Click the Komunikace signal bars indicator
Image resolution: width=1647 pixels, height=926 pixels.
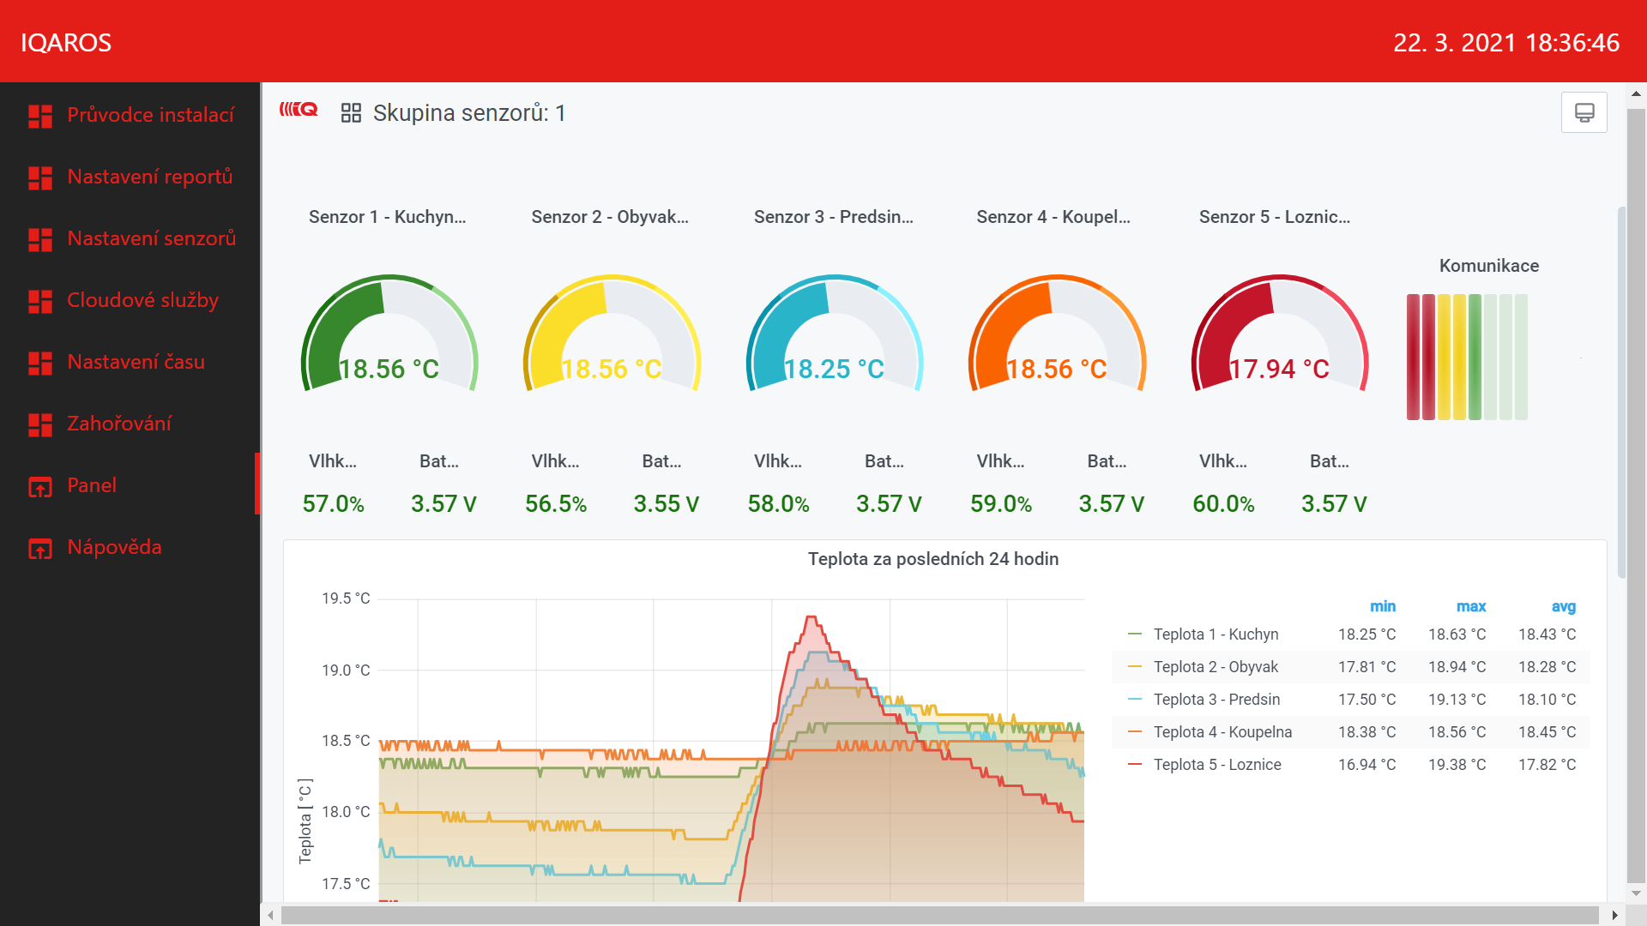(1467, 357)
